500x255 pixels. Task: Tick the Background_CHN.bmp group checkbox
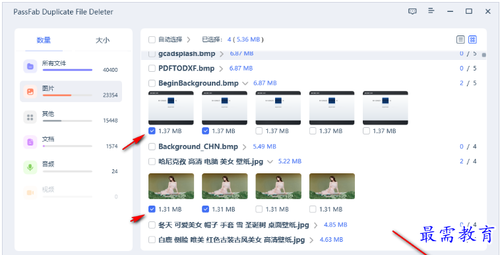tap(152, 147)
